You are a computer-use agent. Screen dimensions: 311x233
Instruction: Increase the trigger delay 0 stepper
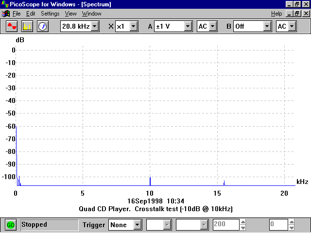(x=292, y=222)
